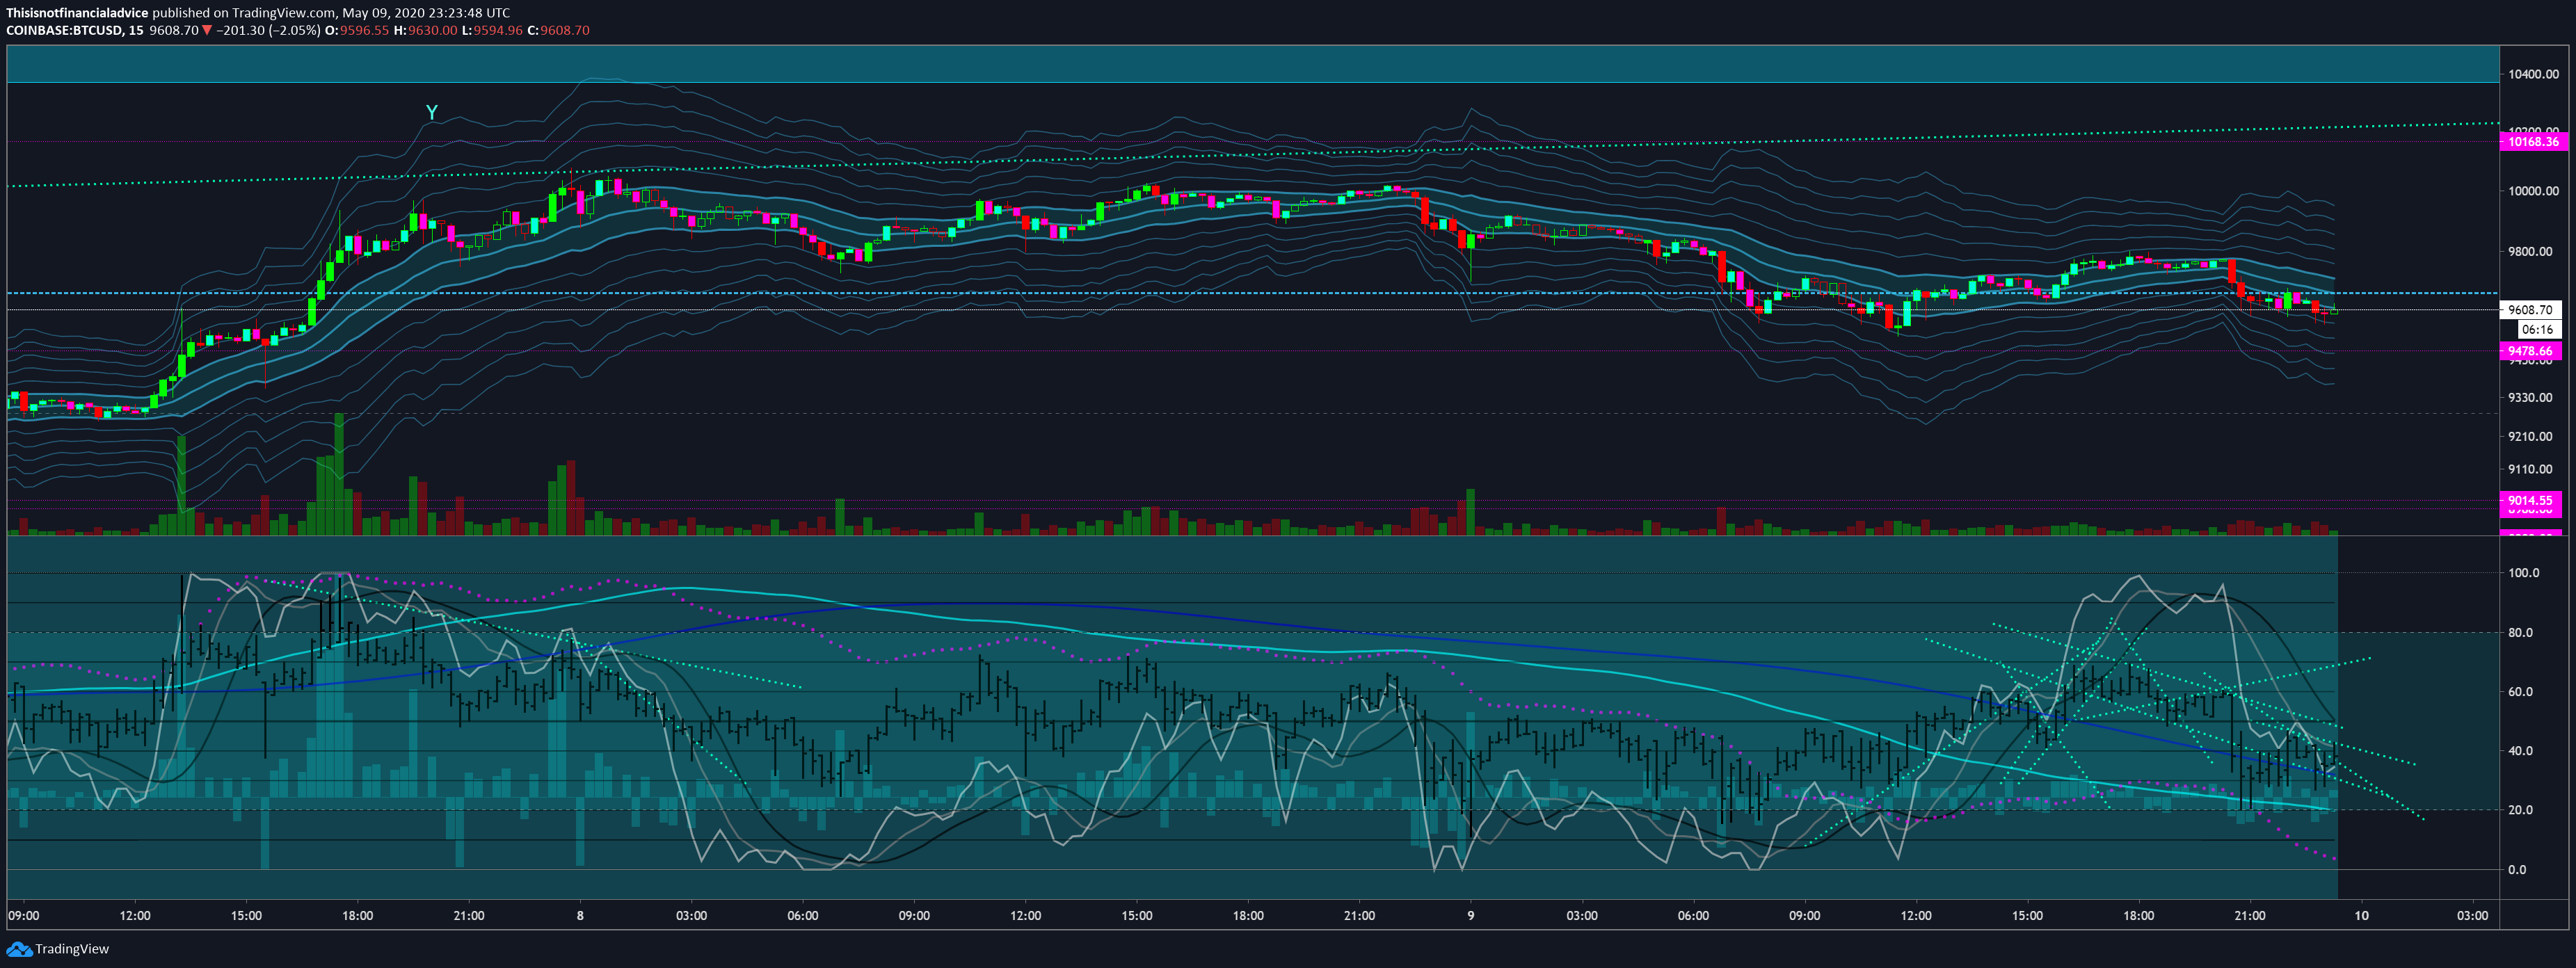2576x968 pixels.
Task: Click the date label 9 on time axis
Action: click(x=1470, y=915)
